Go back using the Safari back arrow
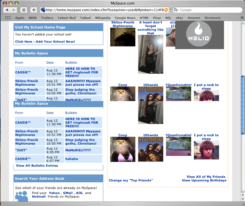Viewport: 245px width, 206px height. tap(7, 10)
